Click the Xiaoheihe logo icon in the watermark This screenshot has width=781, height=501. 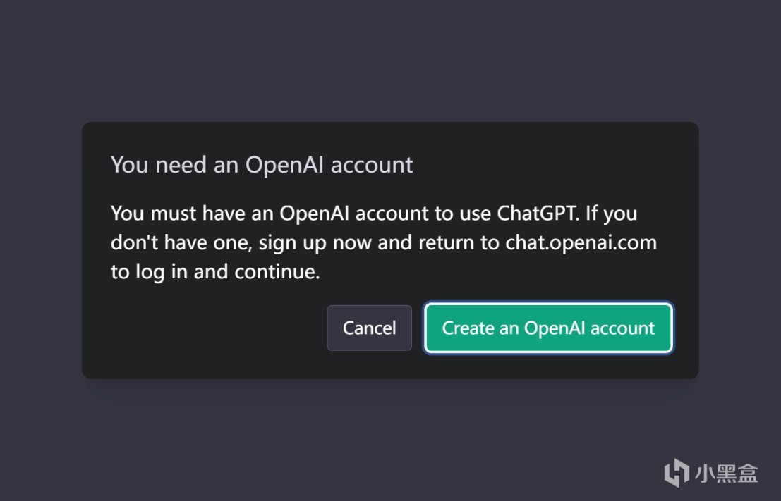[x=677, y=471]
